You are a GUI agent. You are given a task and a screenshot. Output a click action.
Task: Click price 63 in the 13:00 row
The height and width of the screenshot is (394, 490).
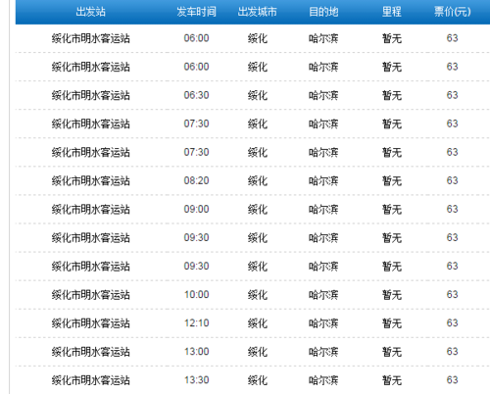[x=452, y=352]
